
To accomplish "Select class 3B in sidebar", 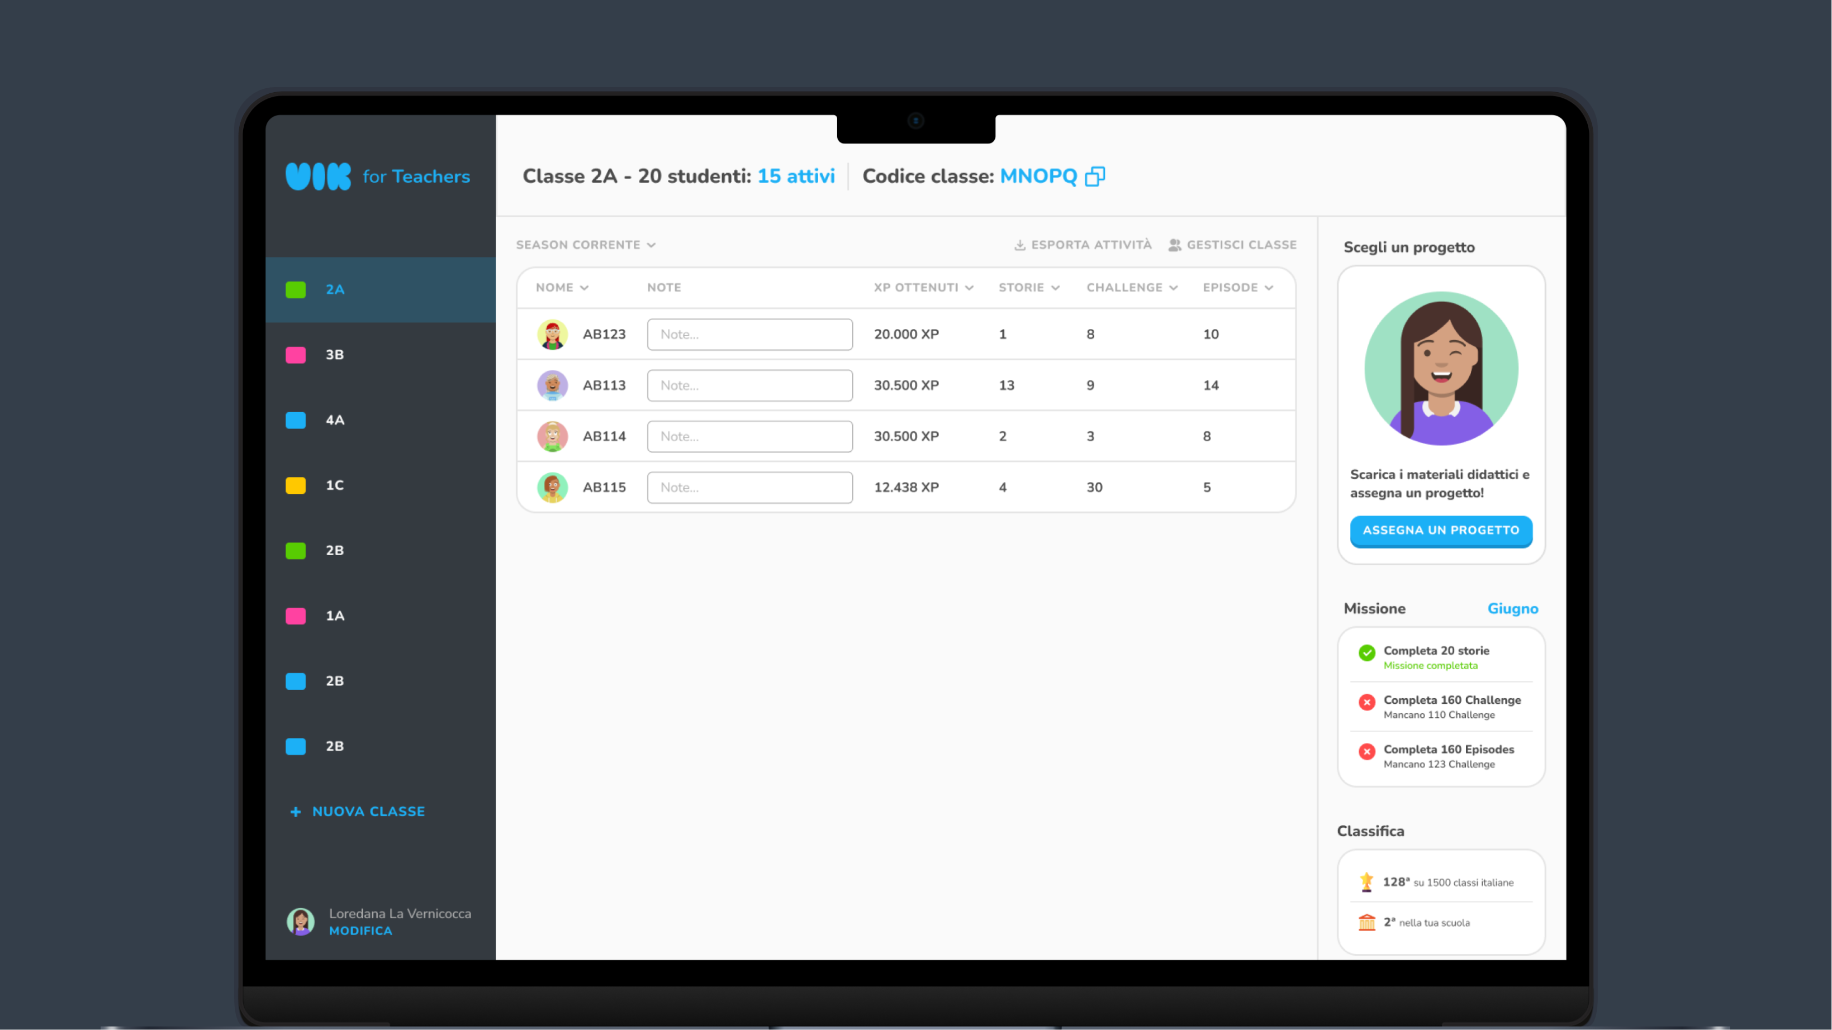I will (381, 355).
